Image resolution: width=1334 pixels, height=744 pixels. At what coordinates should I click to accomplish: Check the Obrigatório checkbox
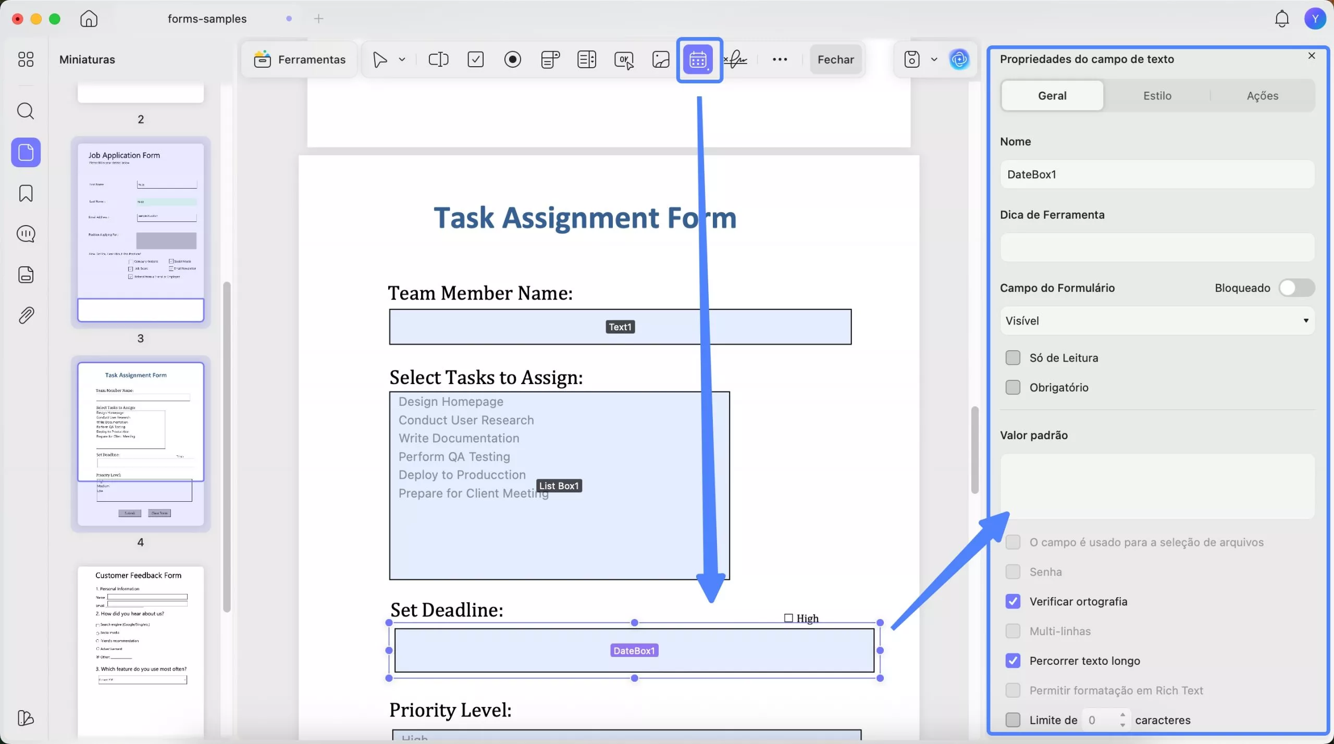click(1012, 388)
